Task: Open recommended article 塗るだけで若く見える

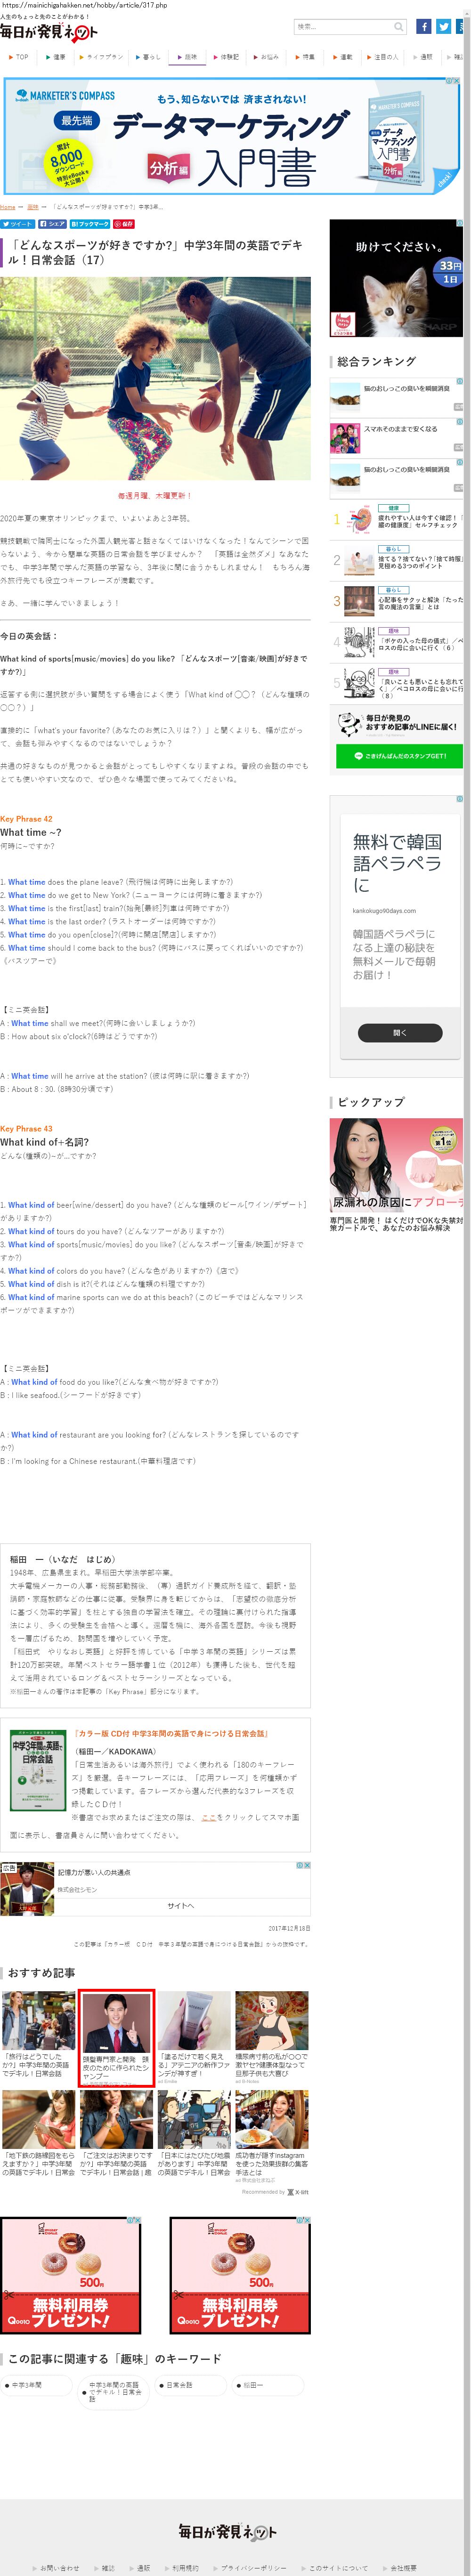Action: pyautogui.click(x=194, y=2036)
